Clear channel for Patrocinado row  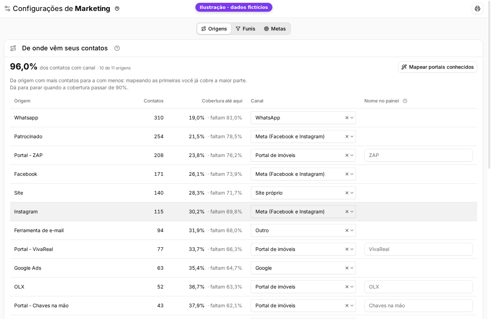pyautogui.click(x=347, y=136)
